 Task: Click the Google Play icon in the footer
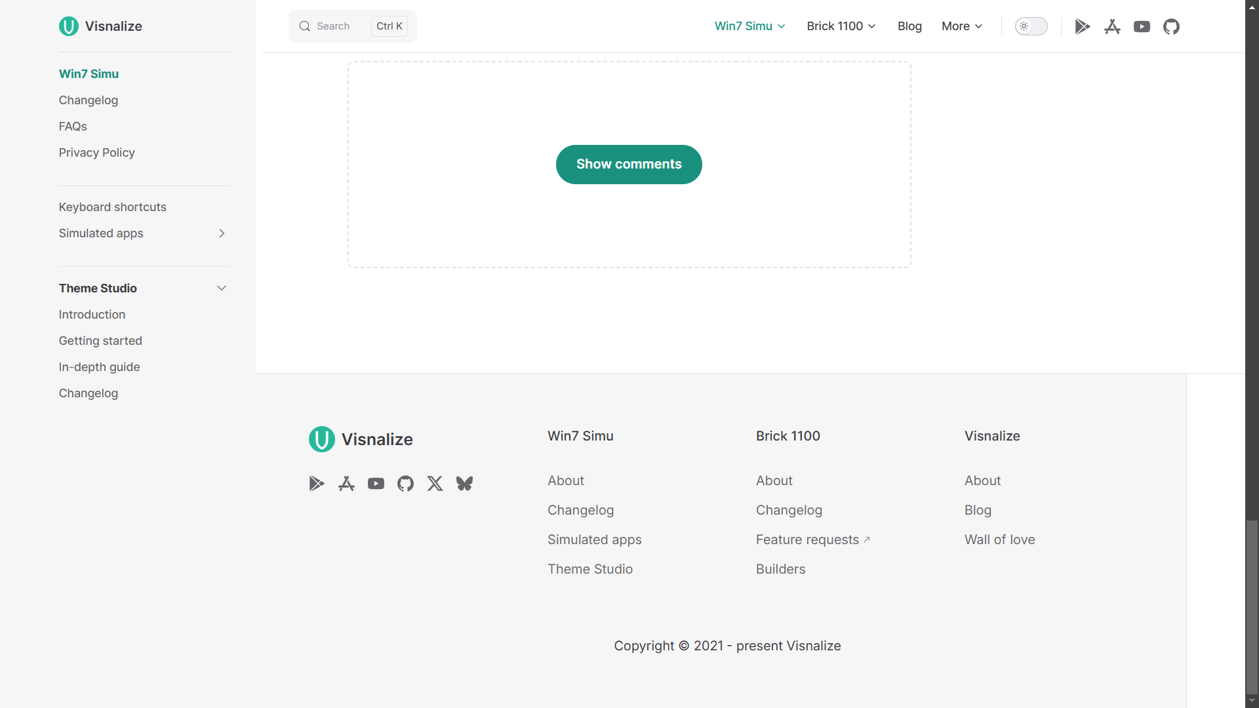[x=317, y=483]
